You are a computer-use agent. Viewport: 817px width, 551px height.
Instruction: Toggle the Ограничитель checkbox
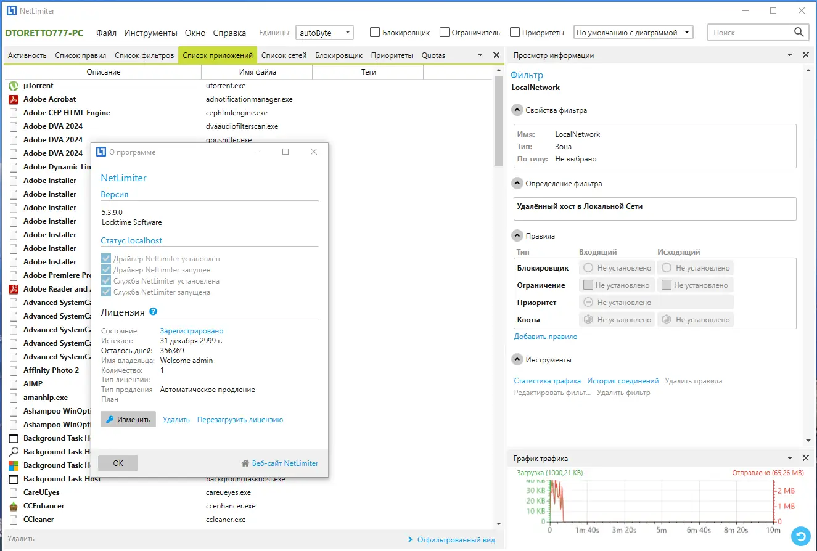pyautogui.click(x=444, y=32)
